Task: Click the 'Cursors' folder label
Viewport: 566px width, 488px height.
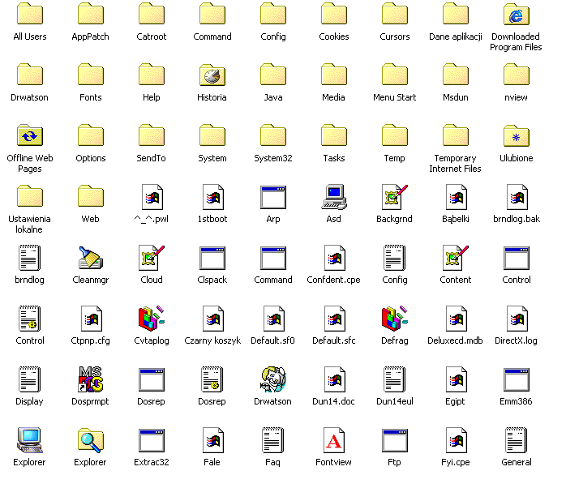Action: (x=395, y=36)
